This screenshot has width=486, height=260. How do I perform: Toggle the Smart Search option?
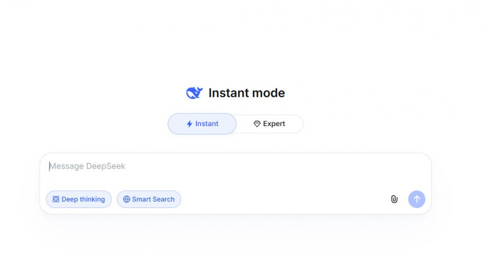click(x=149, y=200)
